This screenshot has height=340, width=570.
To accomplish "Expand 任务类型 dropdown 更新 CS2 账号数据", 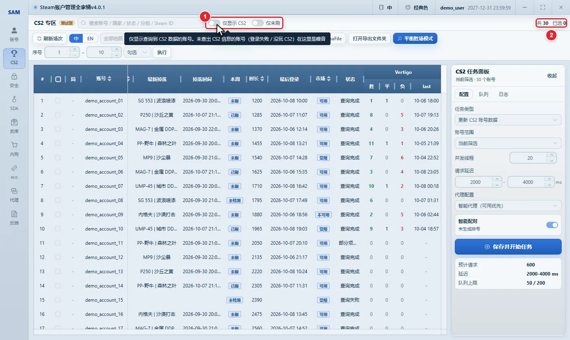I will coord(508,120).
